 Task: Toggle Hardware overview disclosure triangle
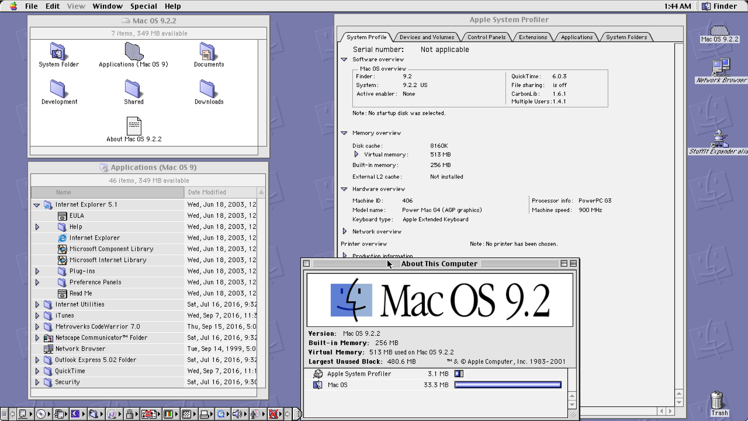[x=344, y=189]
